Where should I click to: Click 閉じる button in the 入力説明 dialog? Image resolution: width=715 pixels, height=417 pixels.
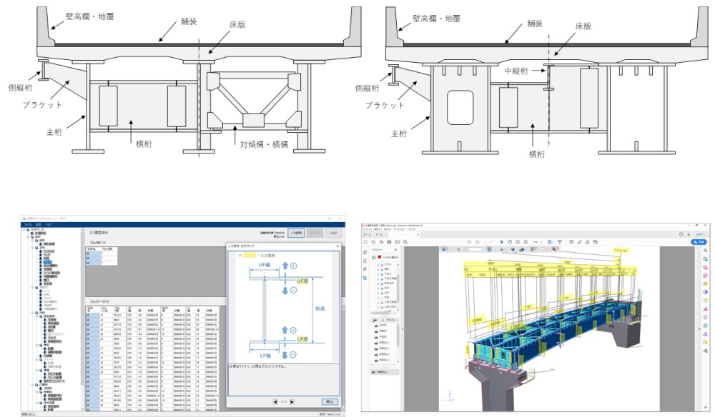(330, 402)
